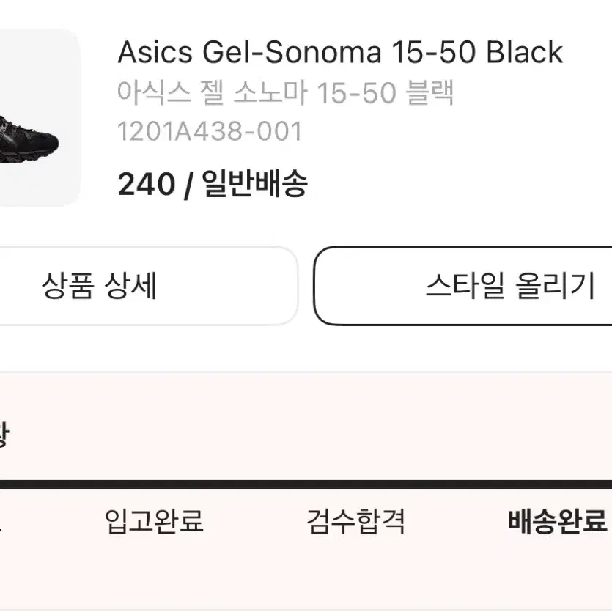Viewport: 612px width, 612px height.
Task: Click the slash between 240 and 일반배송
Action: pos(188,185)
